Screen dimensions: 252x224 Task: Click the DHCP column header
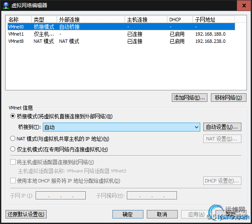click(x=180, y=20)
